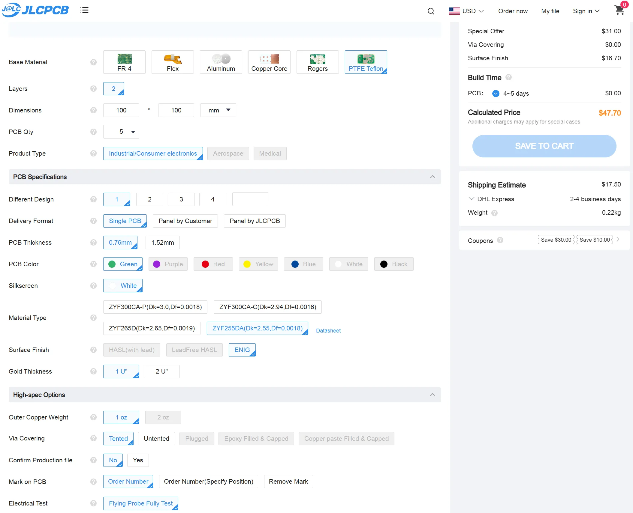Open the dimension unit mm dropdown
633x513 pixels.
pos(218,110)
